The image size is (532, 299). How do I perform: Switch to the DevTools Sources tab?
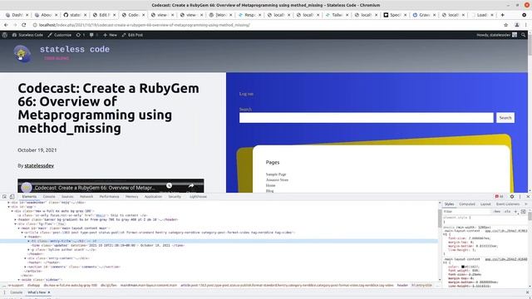(67, 197)
